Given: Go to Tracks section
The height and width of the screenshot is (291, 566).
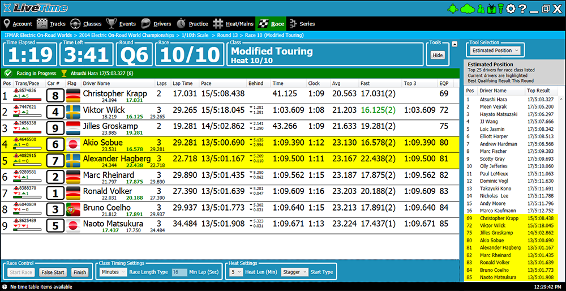Looking at the screenshot, I should pyautogui.click(x=52, y=24).
